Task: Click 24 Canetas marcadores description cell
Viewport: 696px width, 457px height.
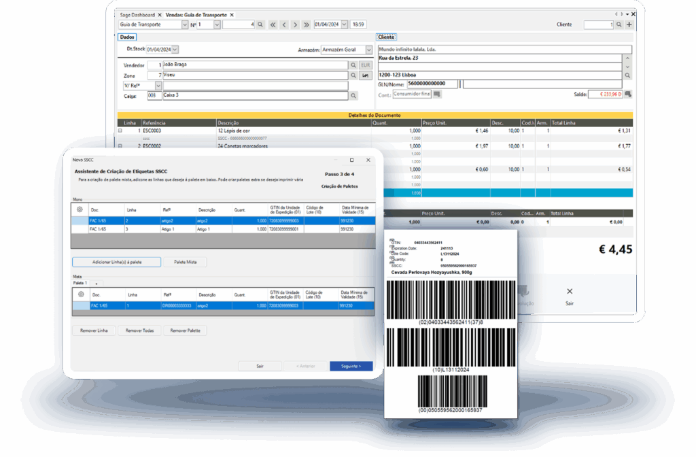Action: click(294, 146)
